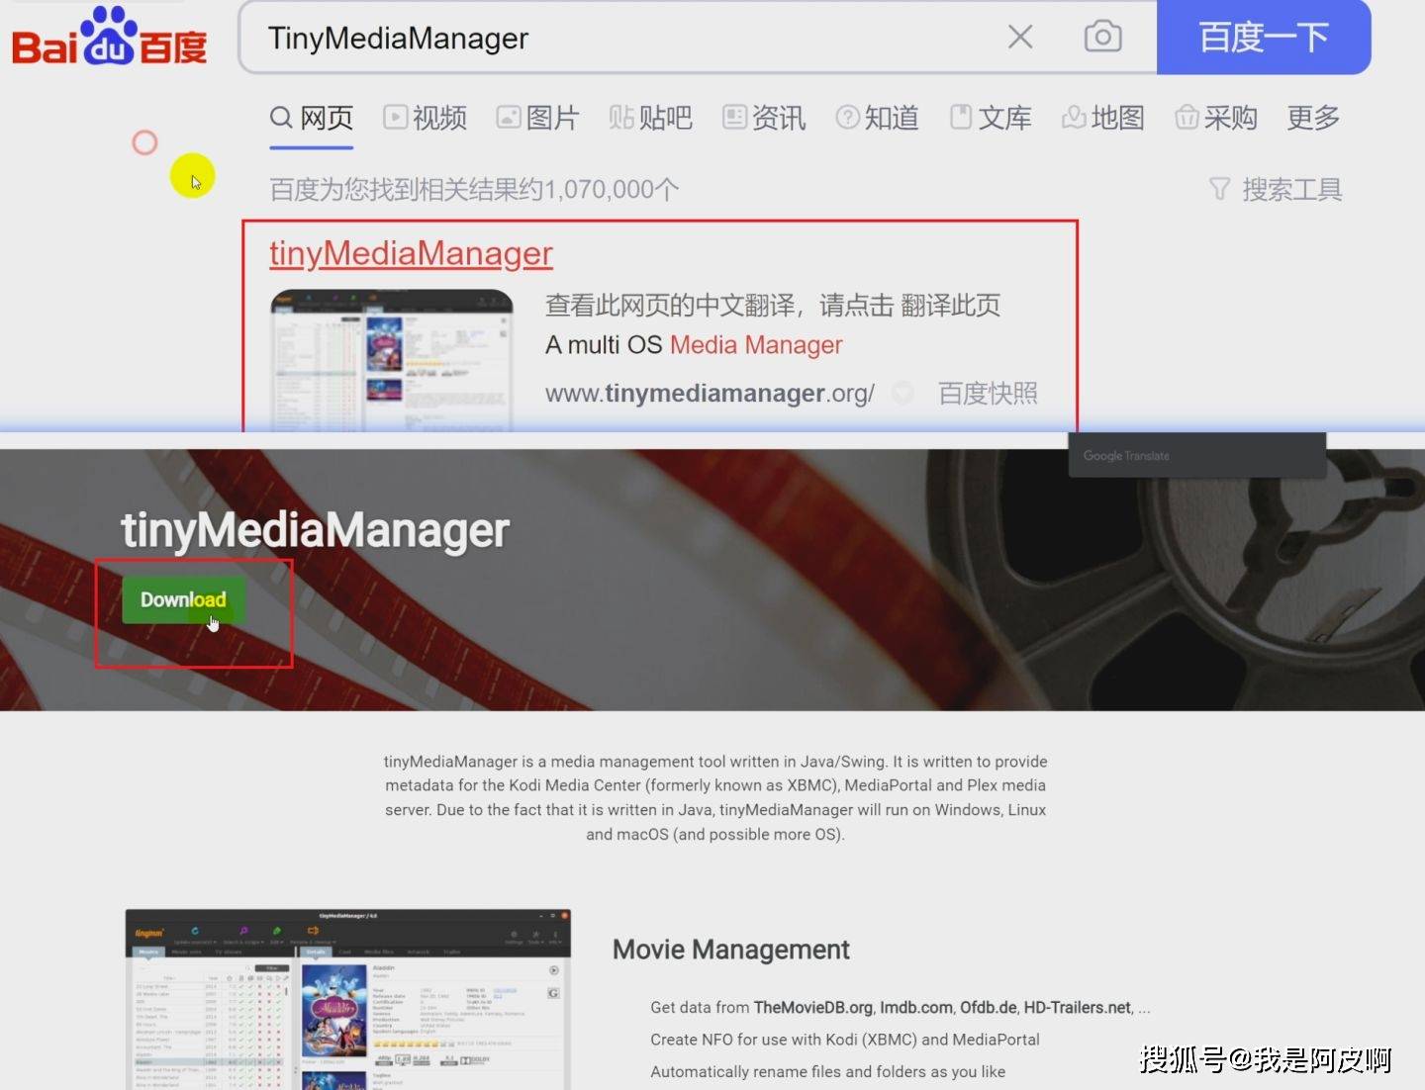The image size is (1425, 1090).
Task: Click the Baidu logo
Action: (x=110, y=38)
